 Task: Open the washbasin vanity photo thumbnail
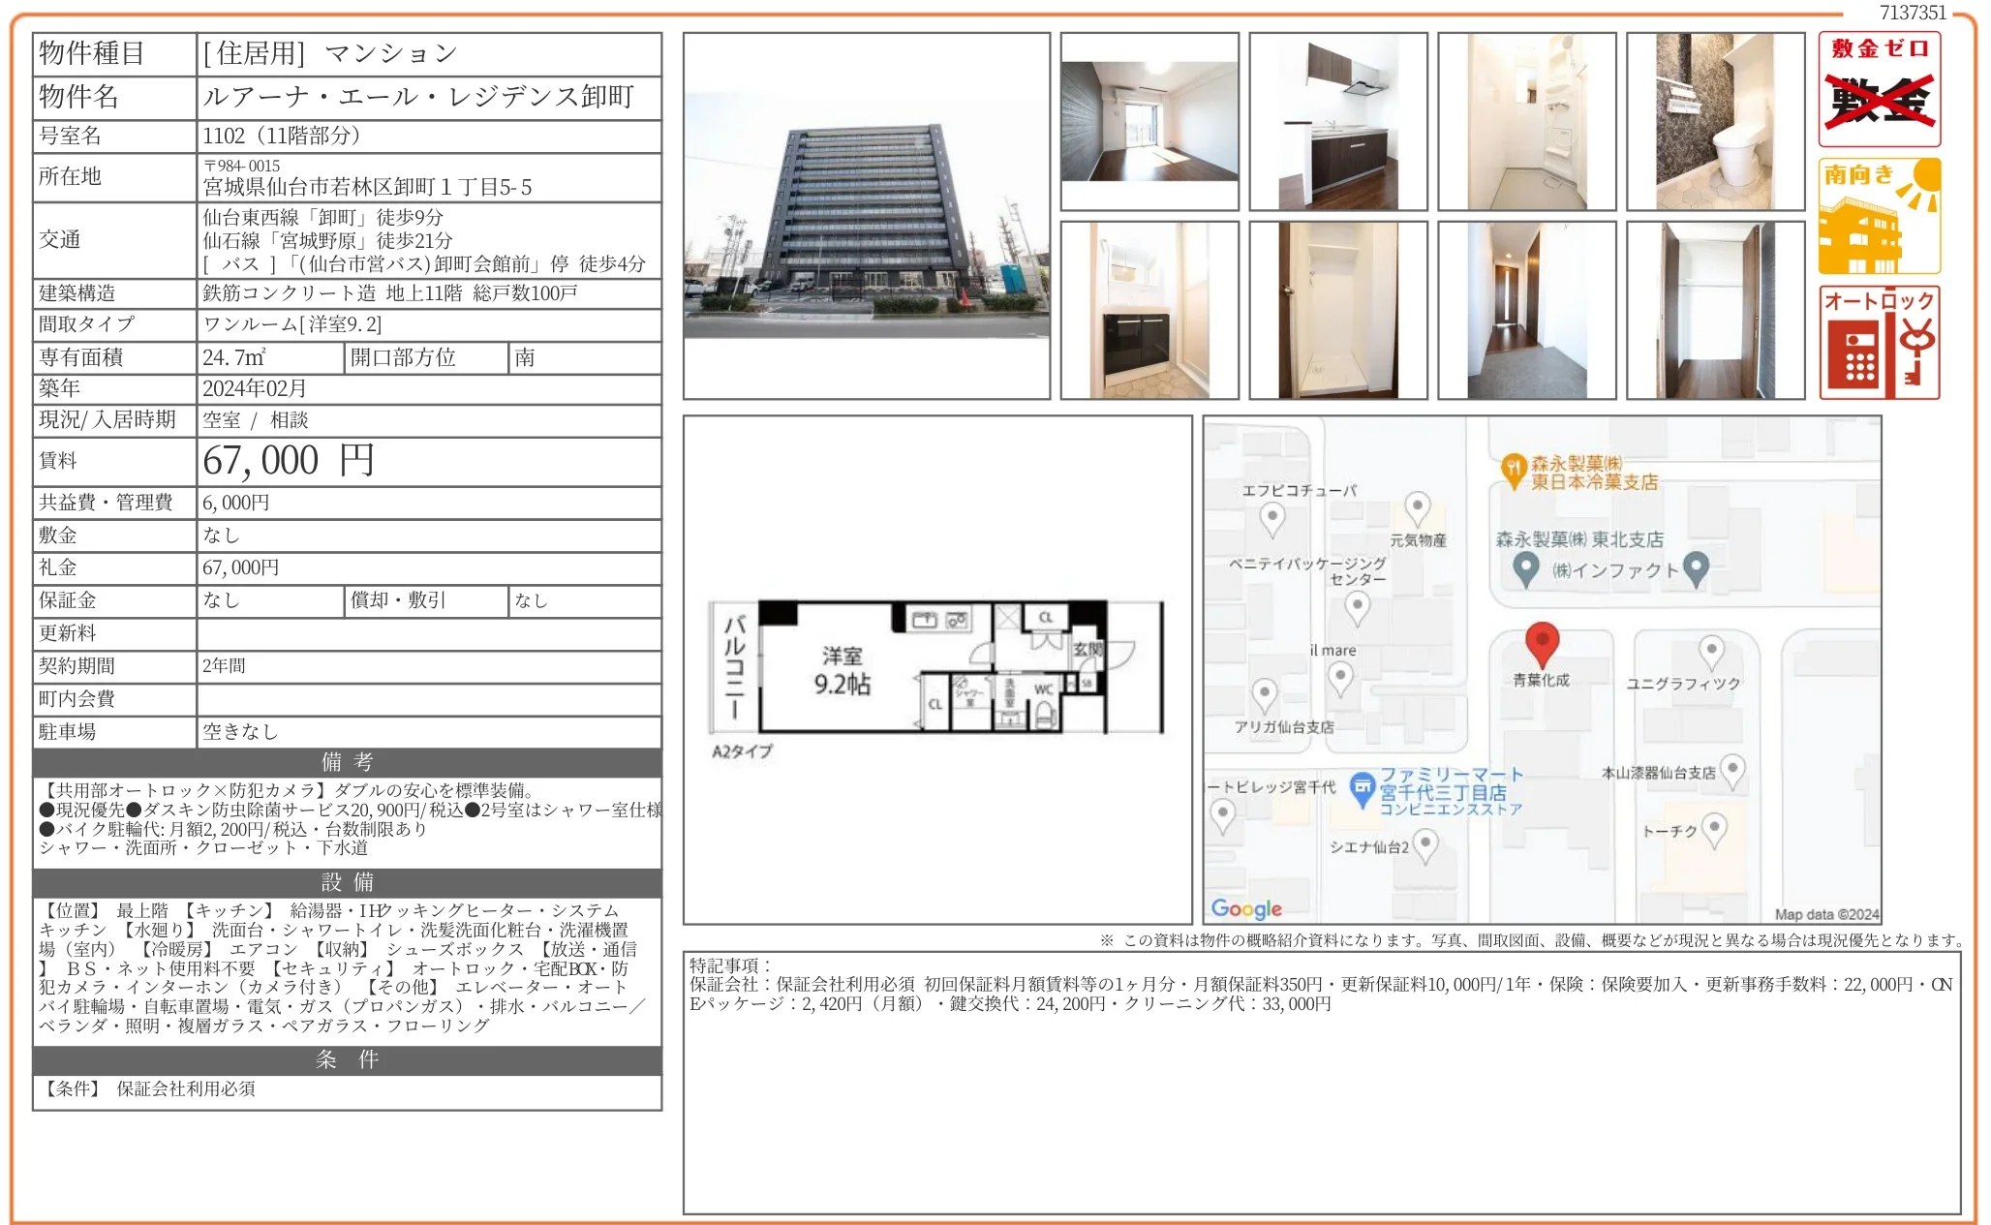click(x=1149, y=310)
